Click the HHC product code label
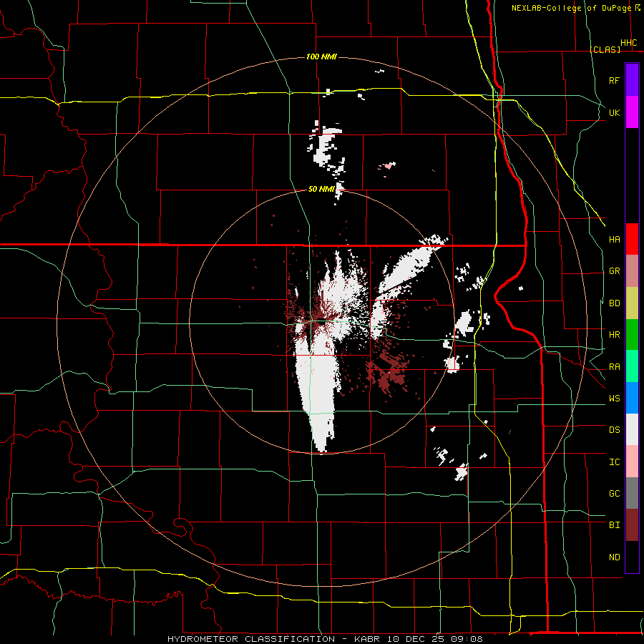The height and width of the screenshot is (644, 644). [x=629, y=43]
